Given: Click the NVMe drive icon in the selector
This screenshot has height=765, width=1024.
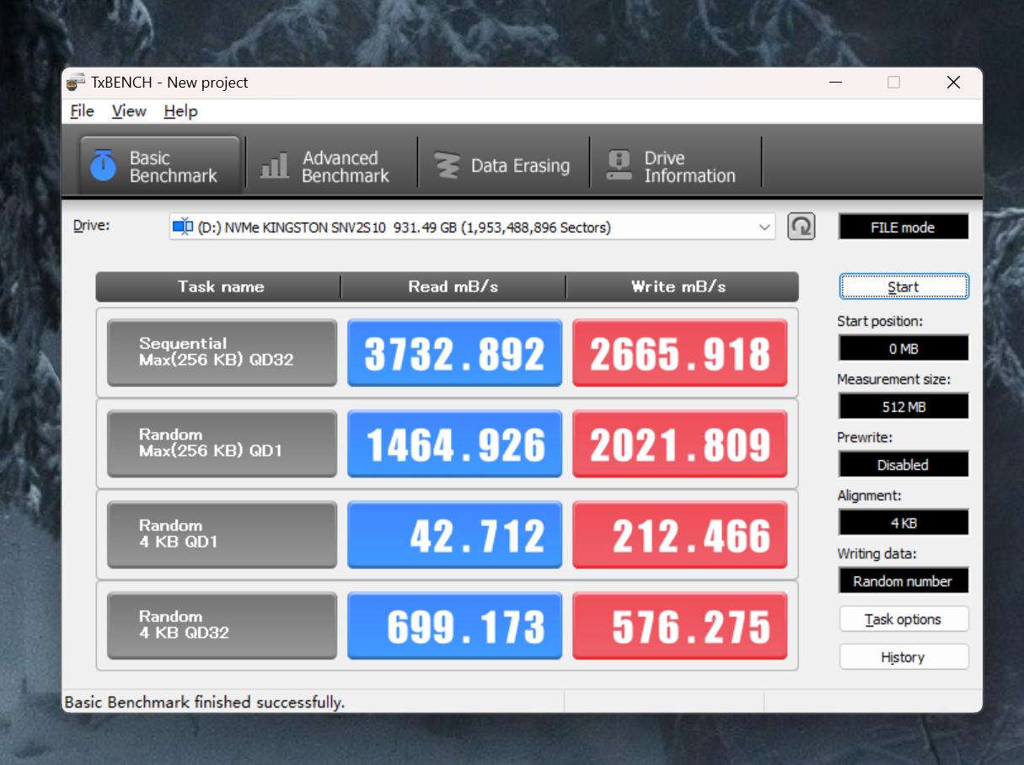Looking at the screenshot, I should pyautogui.click(x=182, y=225).
